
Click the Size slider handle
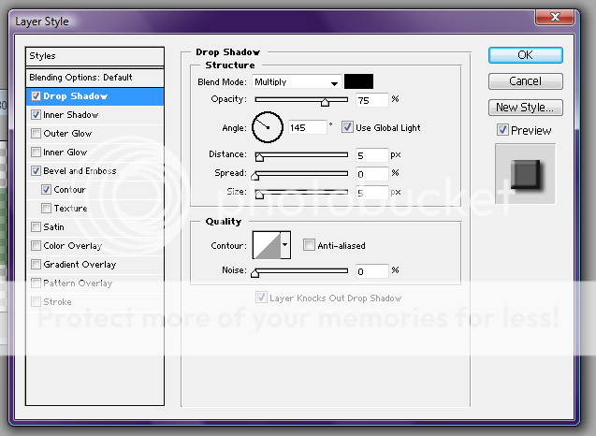[259, 195]
